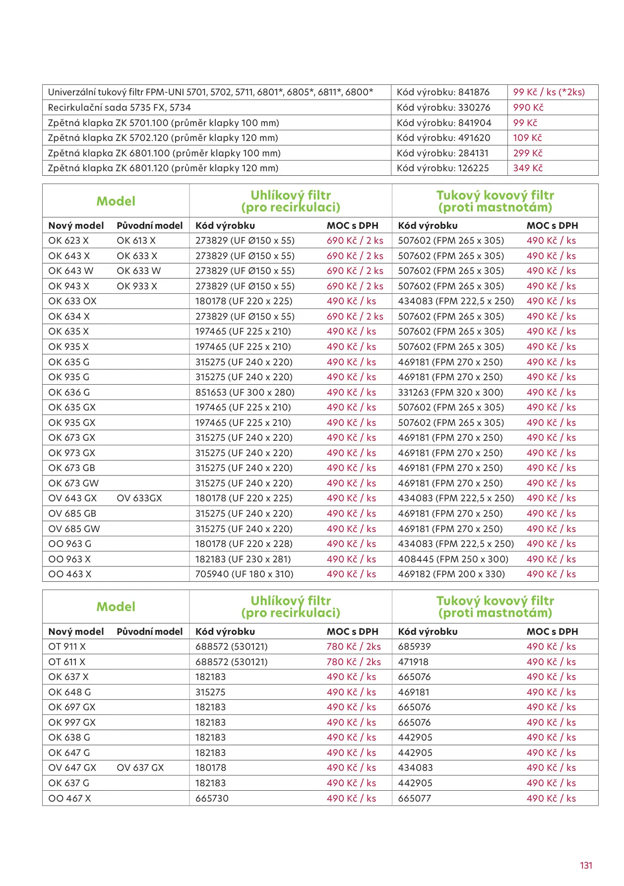Select Zpětná klapka ZK 5702.120 description
Viewport: 624px width, 886px height.
pos(163,138)
